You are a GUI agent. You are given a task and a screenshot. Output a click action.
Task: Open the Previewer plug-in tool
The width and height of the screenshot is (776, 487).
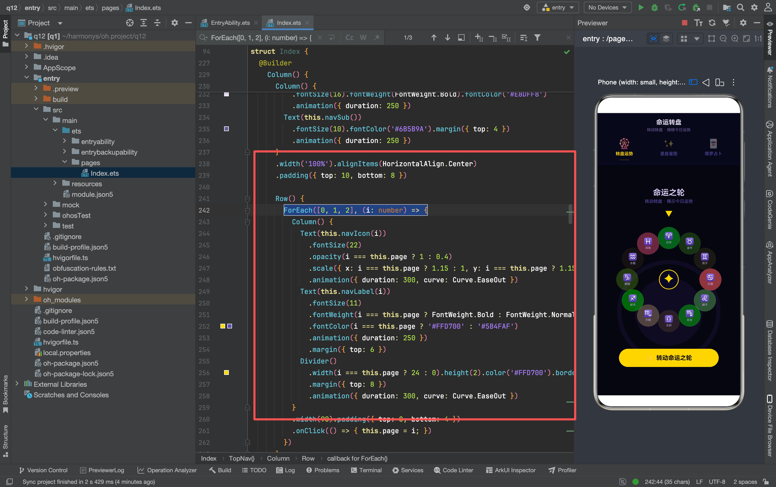pos(726,23)
